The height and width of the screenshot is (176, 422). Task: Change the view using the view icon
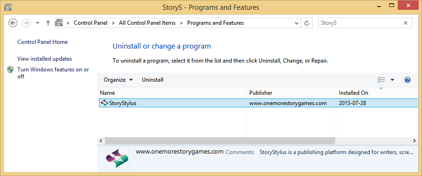[x=381, y=80]
